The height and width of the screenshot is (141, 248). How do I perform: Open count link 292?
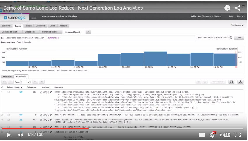click(x=21, y=120)
